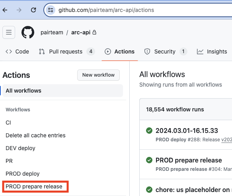Click the github.com/pairteam/arc-api/actions URL field

(x=106, y=10)
